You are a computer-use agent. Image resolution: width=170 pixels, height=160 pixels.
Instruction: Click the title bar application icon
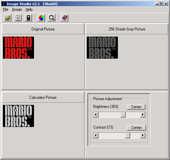pyautogui.click(x=4, y=4)
